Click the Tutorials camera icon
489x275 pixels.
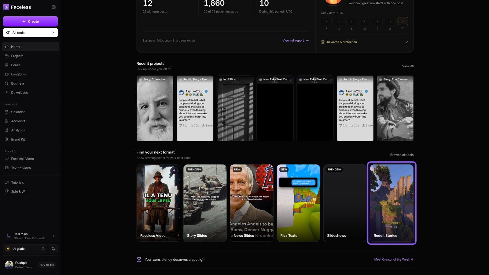click(x=7, y=182)
